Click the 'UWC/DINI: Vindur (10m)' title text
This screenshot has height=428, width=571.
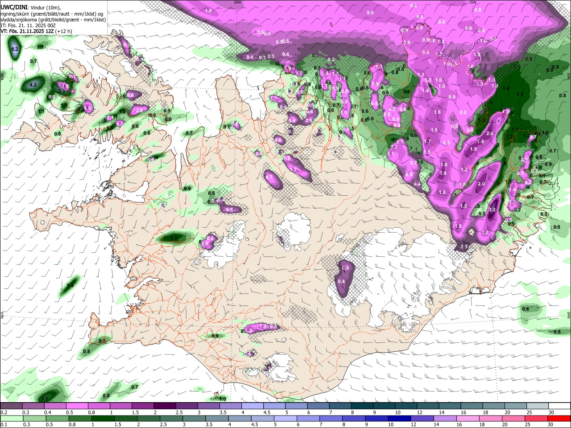point(31,7)
